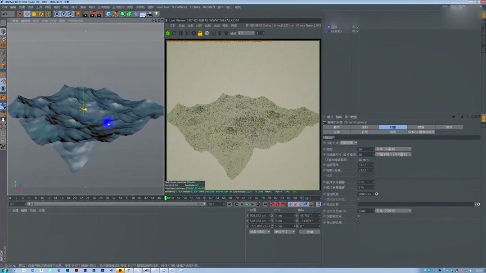Enable the 使用目标对象 checkbox
This screenshot has width=486, height=273.
(x=359, y=199)
